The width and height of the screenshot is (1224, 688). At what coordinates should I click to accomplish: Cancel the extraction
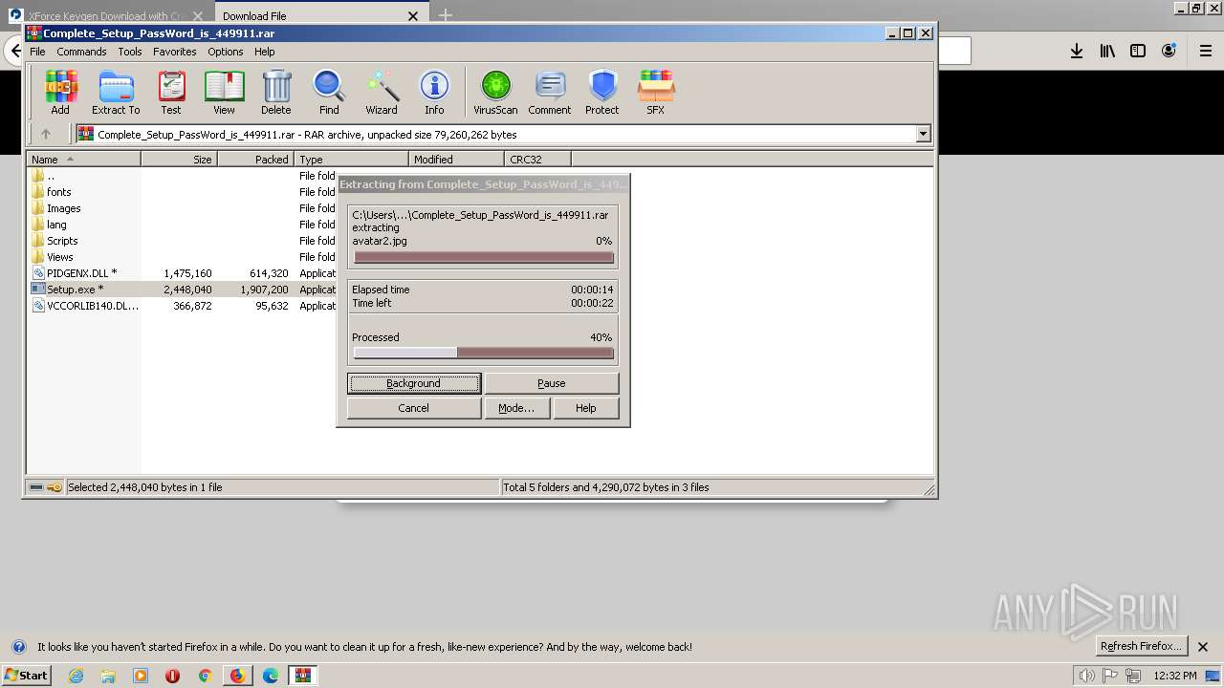point(414,408)
